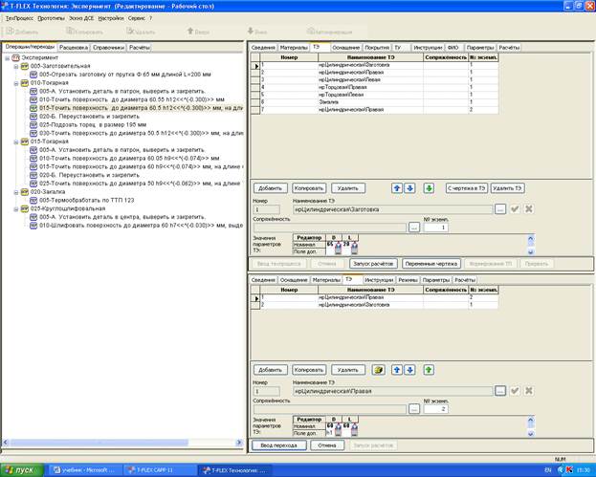Select 005-Отрезать заготовку от прутка transition

[125, 75]
